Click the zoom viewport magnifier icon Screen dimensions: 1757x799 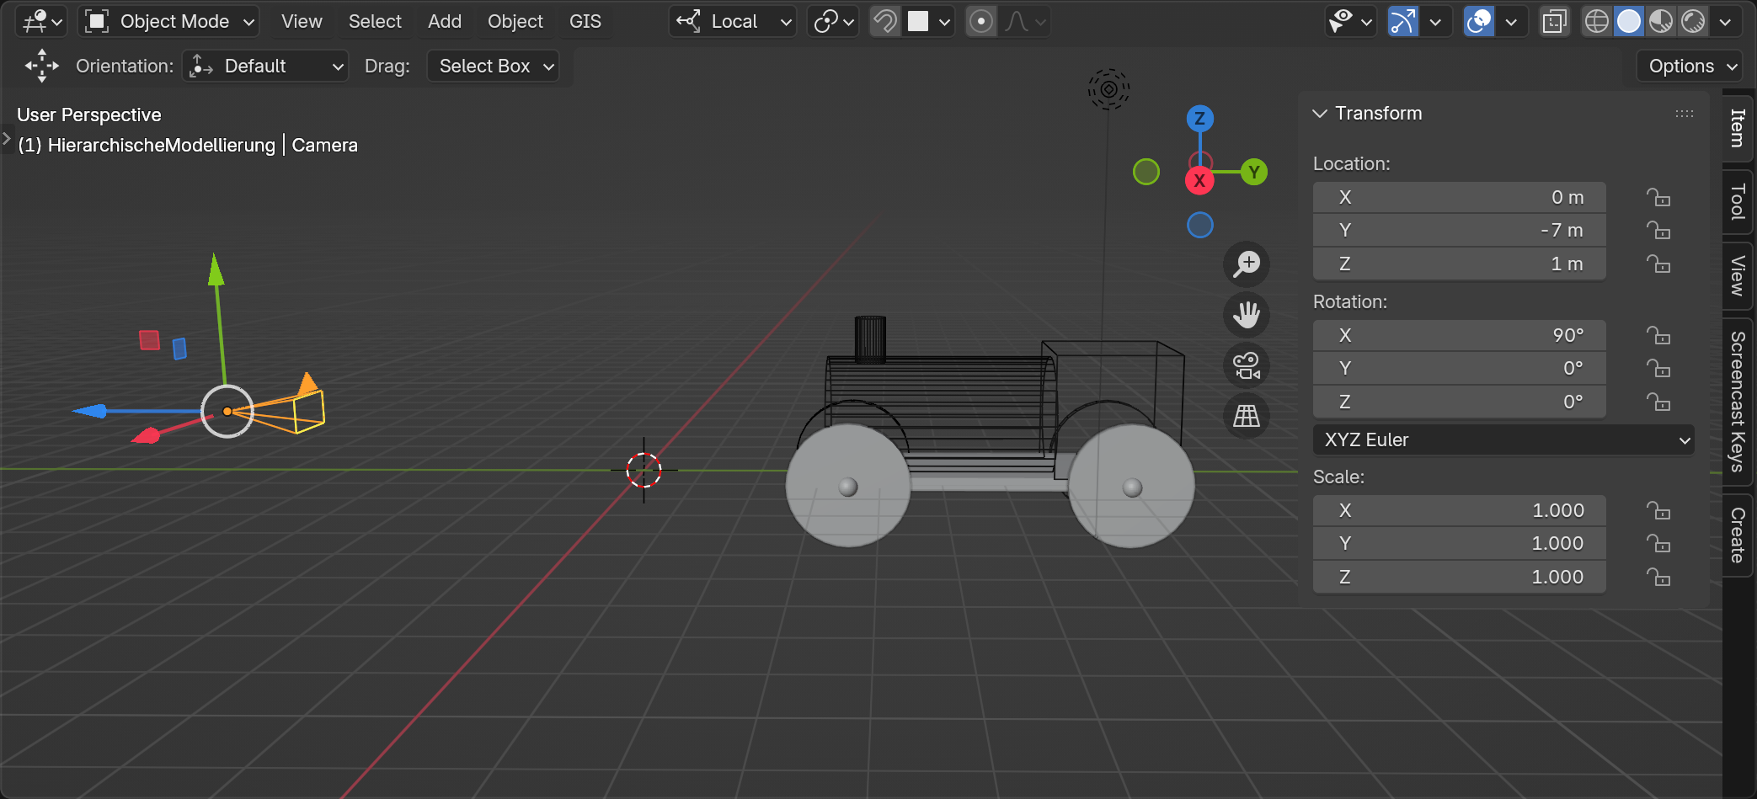point(1247,264)
